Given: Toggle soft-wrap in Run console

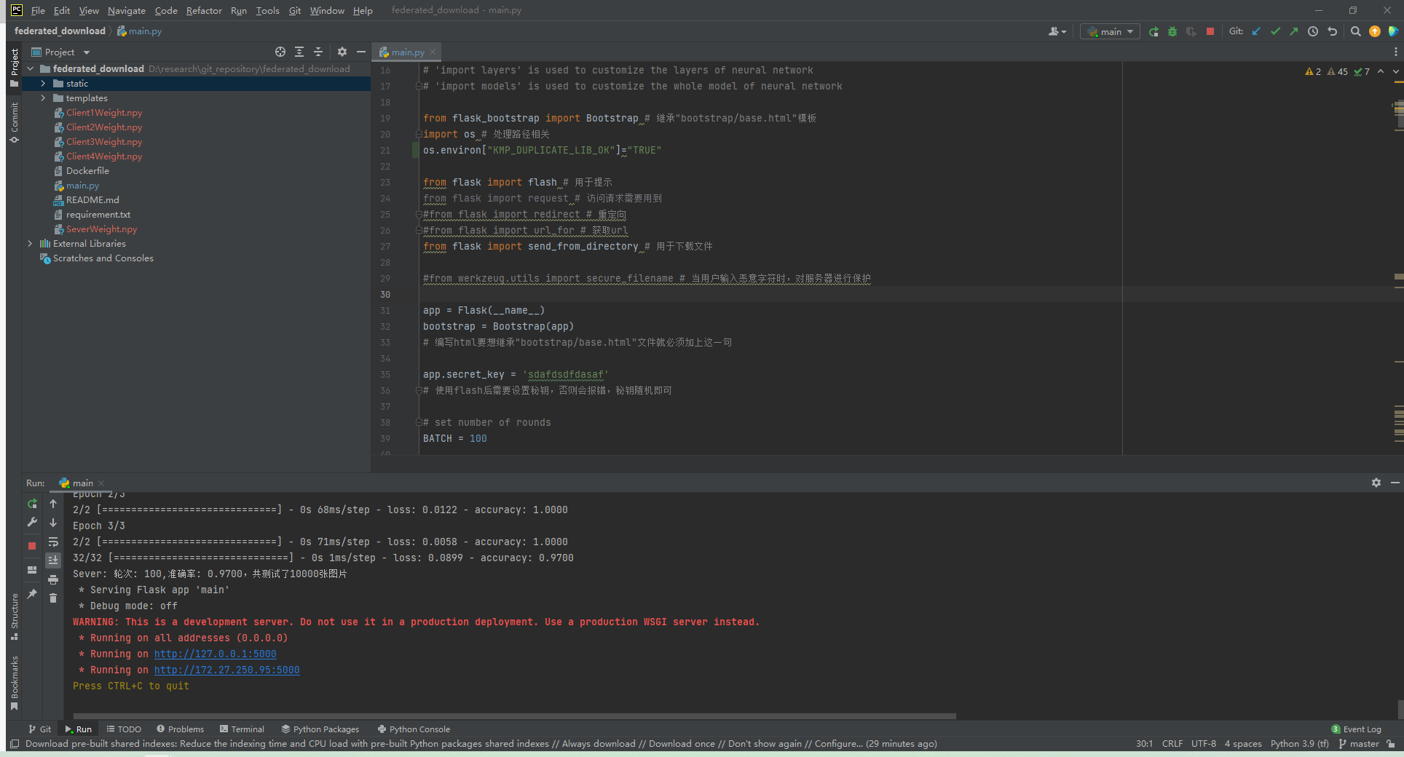Looking at the screenshot, I should pos(53,542).
